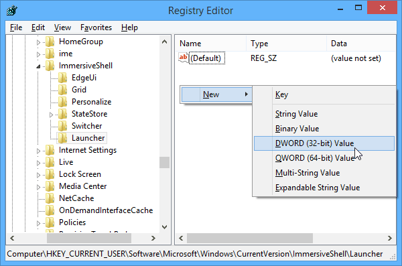Click the Policies folder icon
The image size is (402, 266).
tap(50, 222)
